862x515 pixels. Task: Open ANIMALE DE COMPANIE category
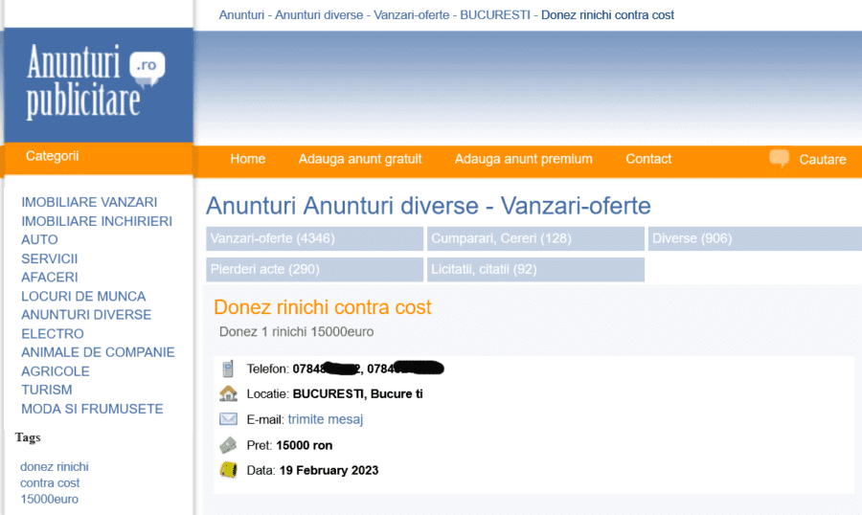tap(98, 352)
